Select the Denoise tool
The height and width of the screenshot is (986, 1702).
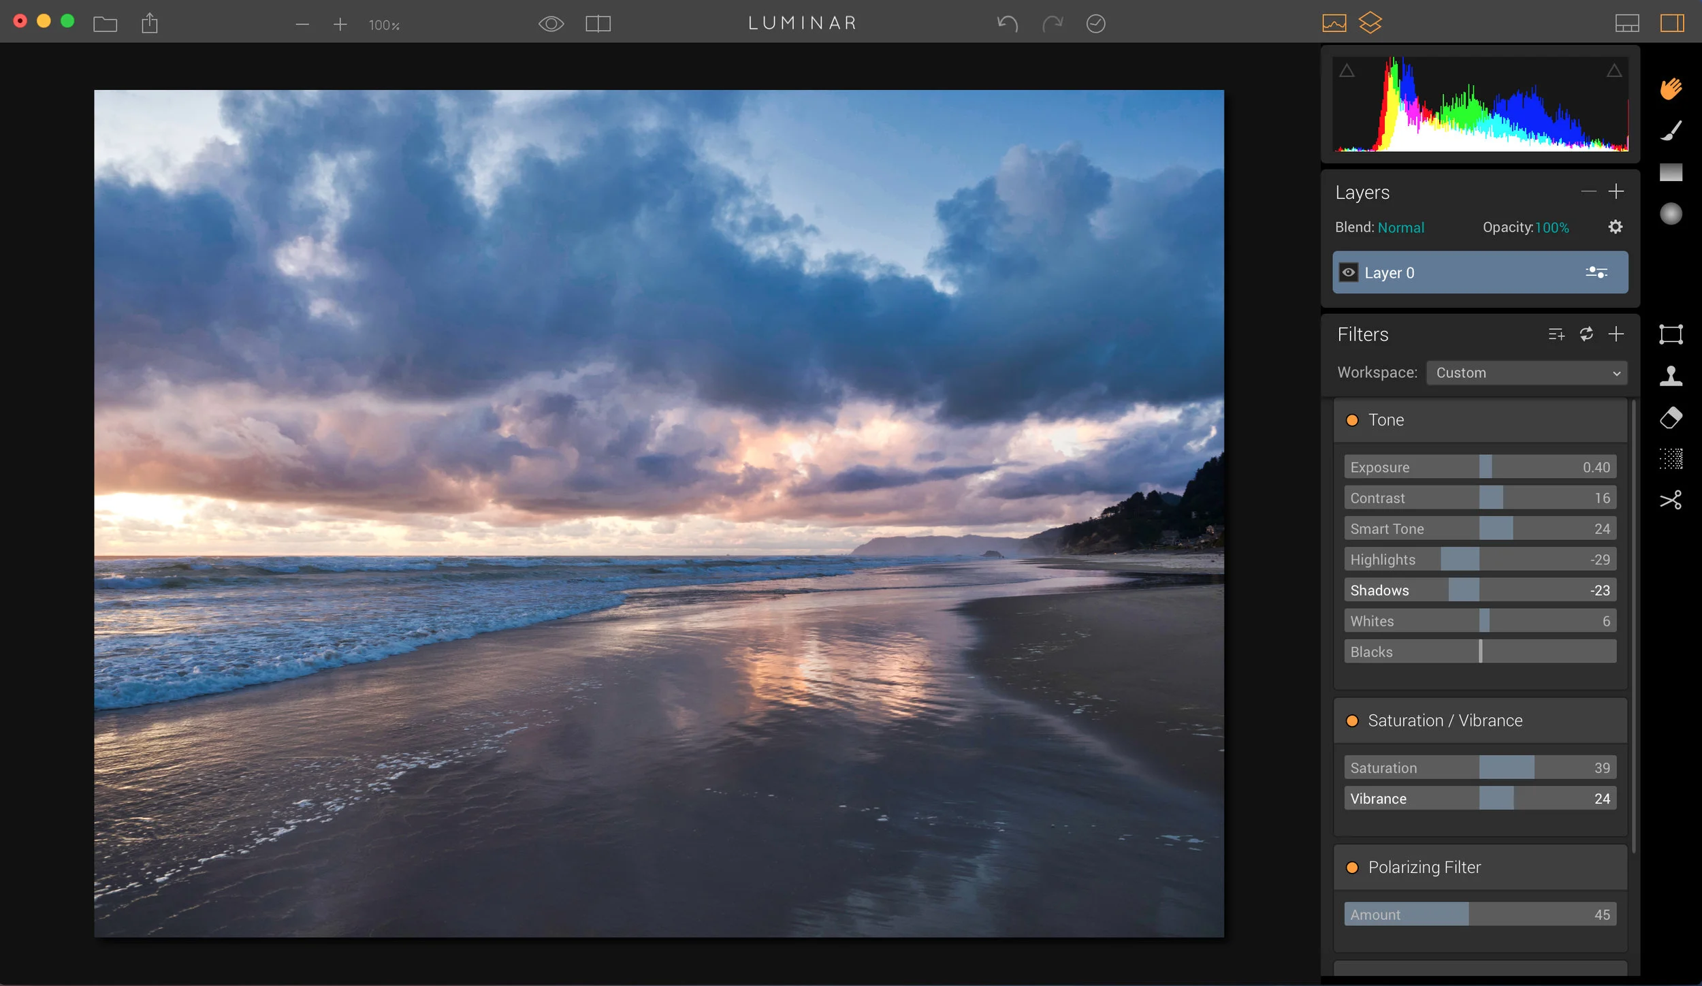[x=1671, y=459]
